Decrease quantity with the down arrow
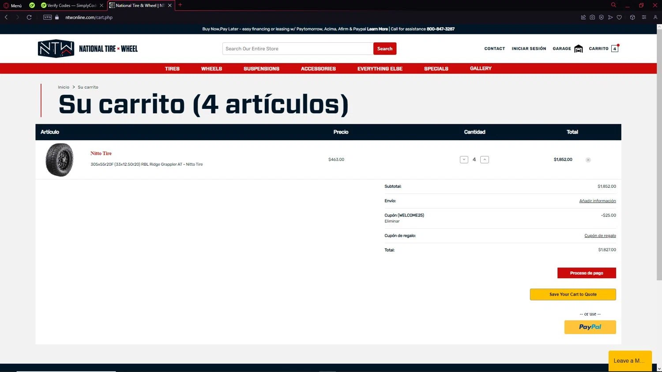 click(464, 160)
